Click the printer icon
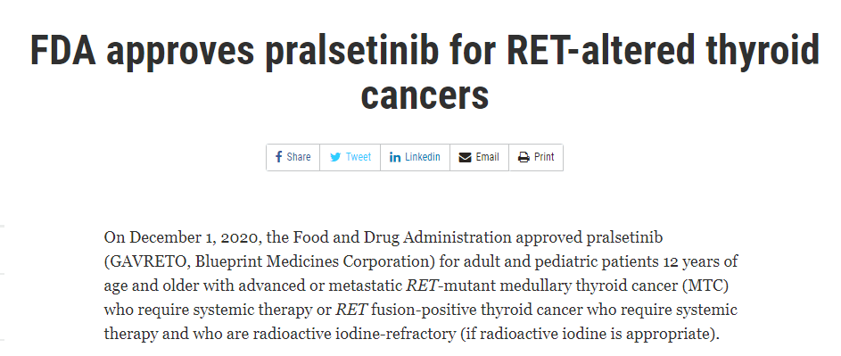This screenshot has height=356, width=841. click(x=524, y=157)
